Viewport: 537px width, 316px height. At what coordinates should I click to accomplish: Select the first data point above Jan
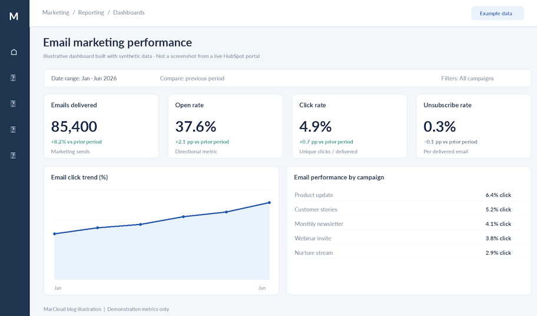point(54,234)
